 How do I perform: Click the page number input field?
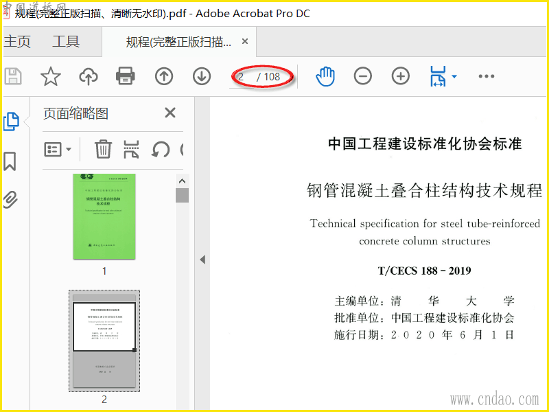pos(242,77)
